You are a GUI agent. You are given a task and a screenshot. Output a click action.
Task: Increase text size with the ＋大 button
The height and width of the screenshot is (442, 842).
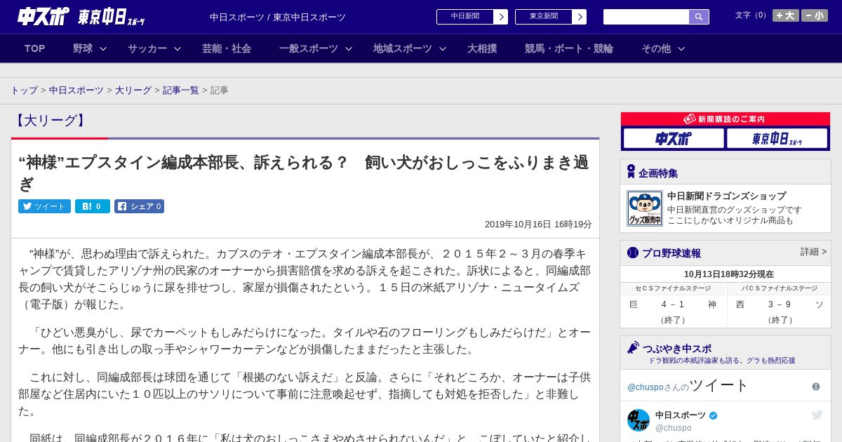(785, 15)
